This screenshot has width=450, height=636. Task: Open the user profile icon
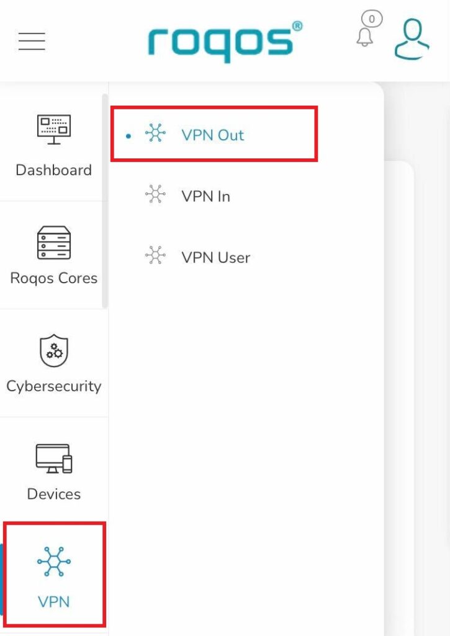(x=412, y=39)
